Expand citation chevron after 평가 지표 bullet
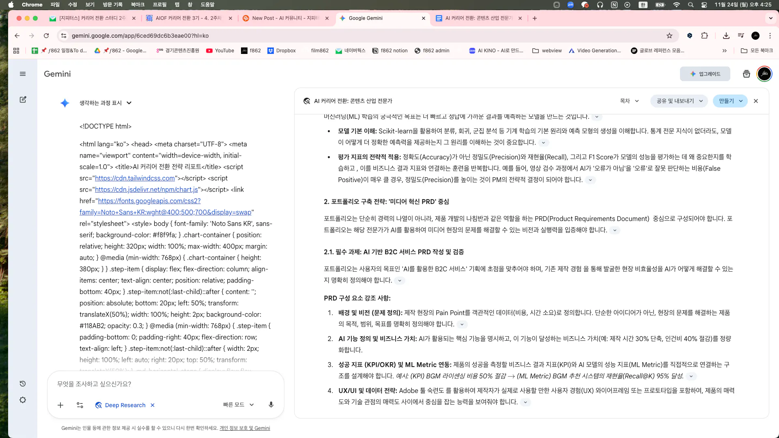Viewport: 779px width, 438px height. pos(590,180)
